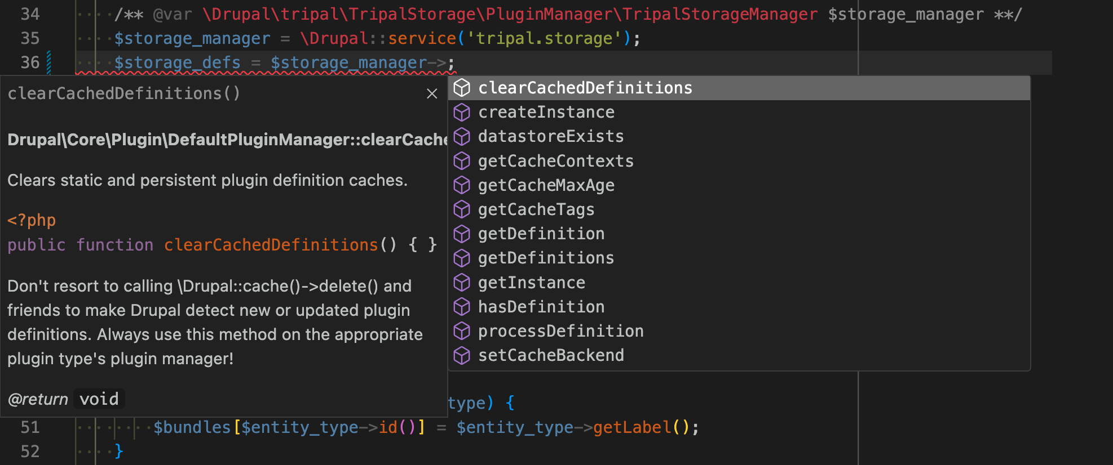This screenshot has width=1113, height=465.
Task: Click the void return type in documentation
Action: pyautogui.click(x=99, y=399)
